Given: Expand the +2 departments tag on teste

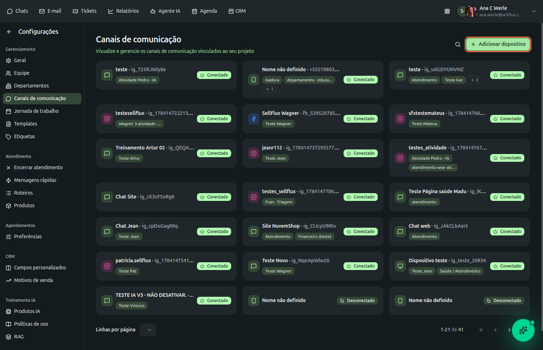Looking at the screenshot, I should tap(474, 80).
